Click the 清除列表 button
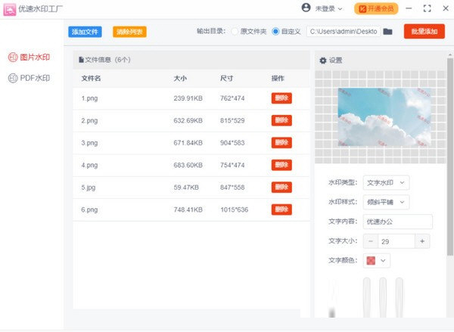This screenshot has width=454, height=332. (x=129, y=32)
